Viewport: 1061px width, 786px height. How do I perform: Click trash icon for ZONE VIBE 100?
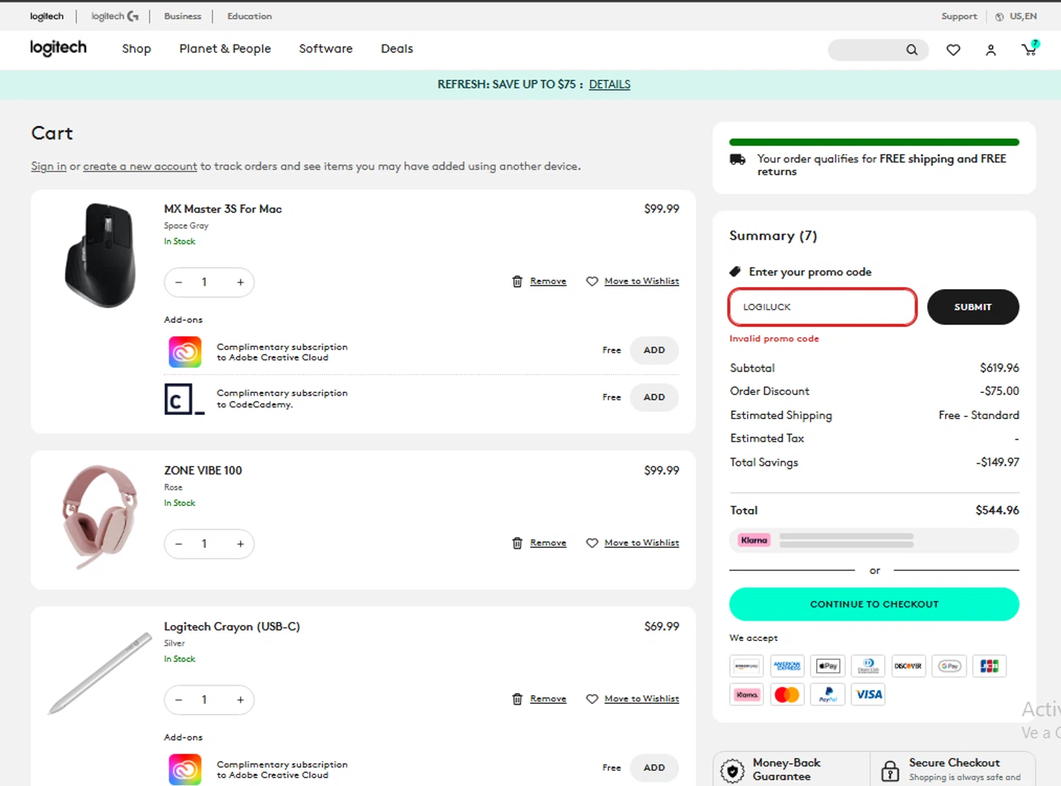(517, 543)
